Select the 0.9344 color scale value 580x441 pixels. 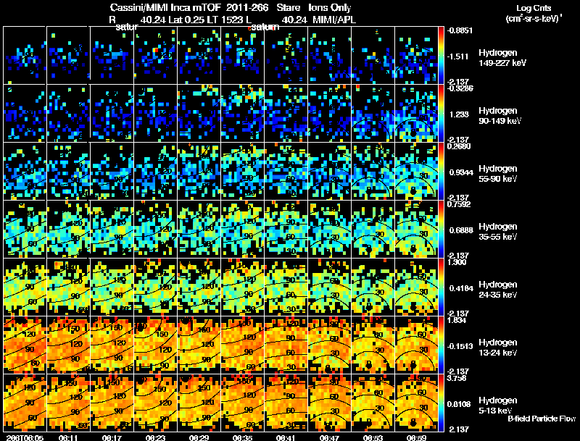point(461,172)
